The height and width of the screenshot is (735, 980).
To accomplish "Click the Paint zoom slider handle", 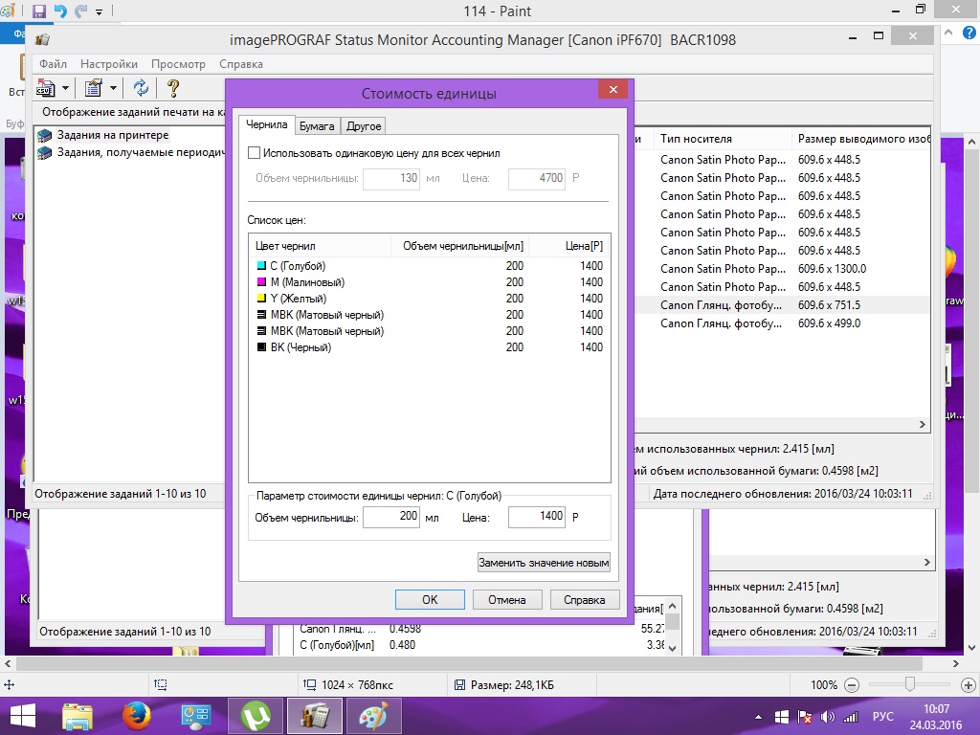I will (910, 684).
